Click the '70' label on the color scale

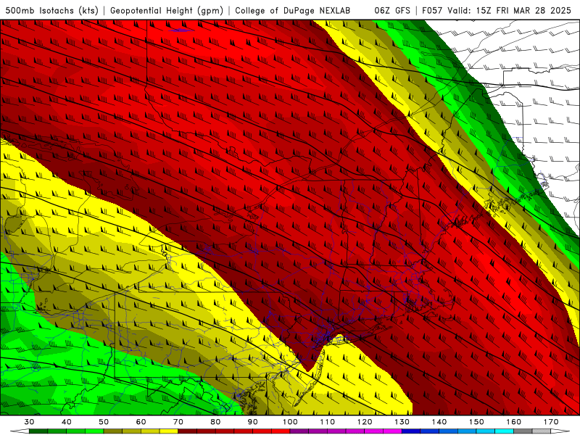pos(178,422)
